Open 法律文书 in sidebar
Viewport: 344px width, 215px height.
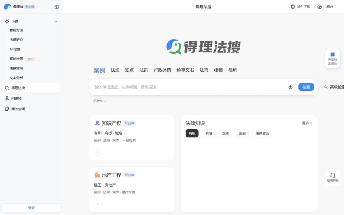16,68
